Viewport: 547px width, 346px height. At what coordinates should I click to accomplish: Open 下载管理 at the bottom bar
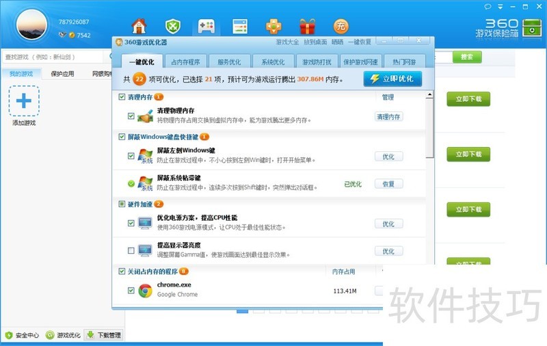(x=104, y=335)
